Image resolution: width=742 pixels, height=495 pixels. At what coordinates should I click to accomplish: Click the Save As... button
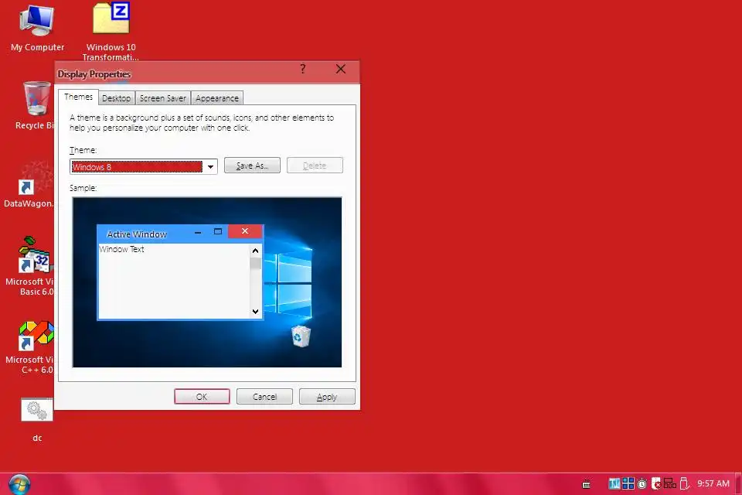pos(252,166)
